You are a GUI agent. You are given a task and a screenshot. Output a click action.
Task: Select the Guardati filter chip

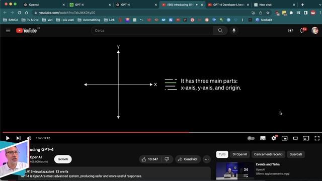point(296,154)
